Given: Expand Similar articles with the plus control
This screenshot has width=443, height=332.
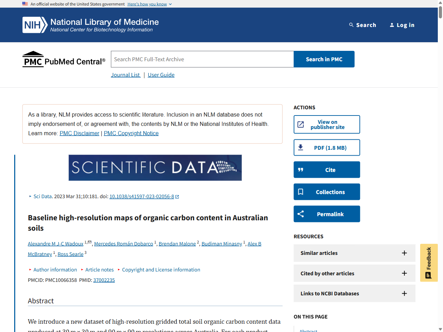Looking at the screenshot, I should 404,253.
